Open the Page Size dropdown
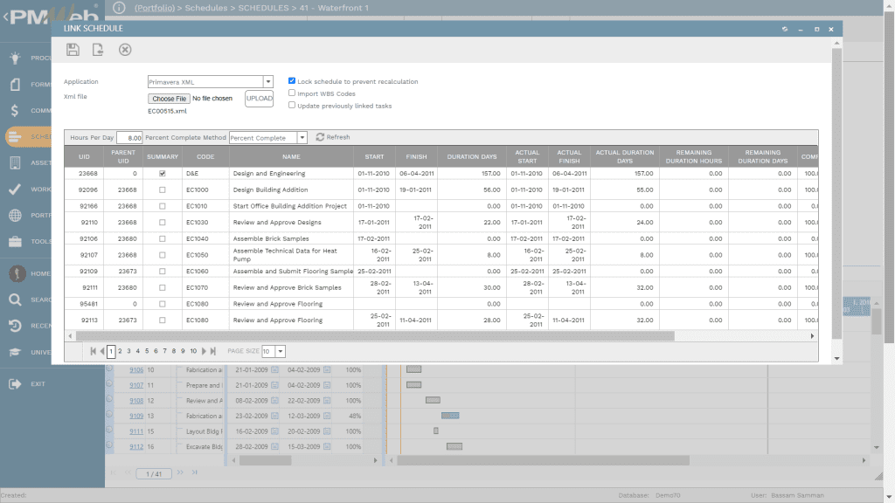 281,351
